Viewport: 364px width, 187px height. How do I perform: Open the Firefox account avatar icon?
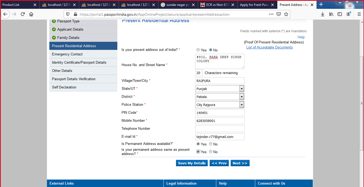pyautogui.click(x=348, y=14)
